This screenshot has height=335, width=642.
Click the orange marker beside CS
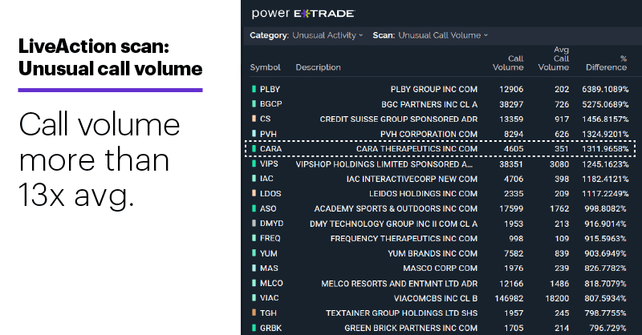[x=254, y=119]
